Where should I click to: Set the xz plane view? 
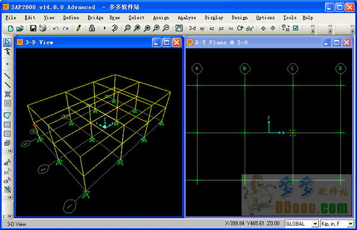click(211, 28)
